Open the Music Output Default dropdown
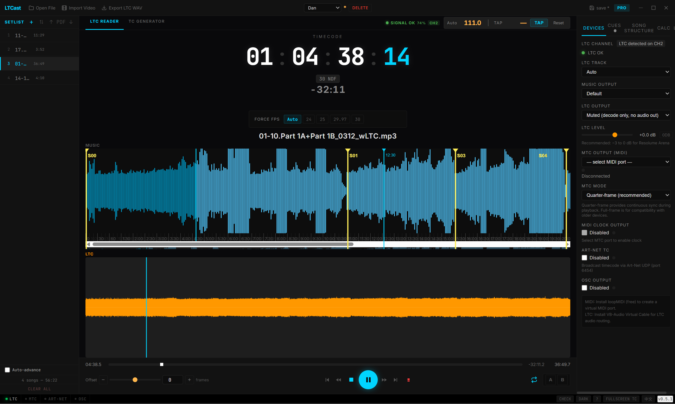 coord(626,93)
